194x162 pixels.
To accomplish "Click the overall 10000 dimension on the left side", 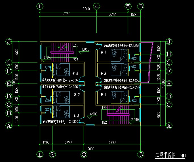I will coord(14,84).
